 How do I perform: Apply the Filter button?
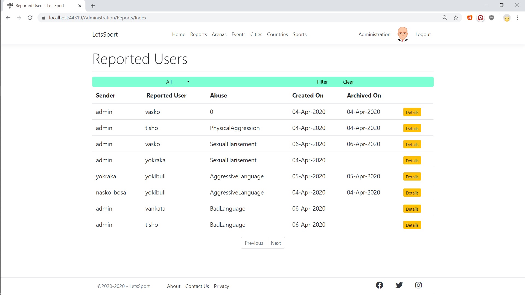click(322, 82)
